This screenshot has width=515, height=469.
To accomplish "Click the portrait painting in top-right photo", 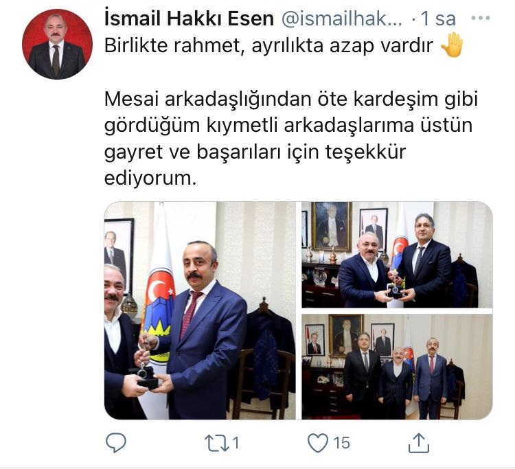I will pyautogui.click(x=332, y=227).
